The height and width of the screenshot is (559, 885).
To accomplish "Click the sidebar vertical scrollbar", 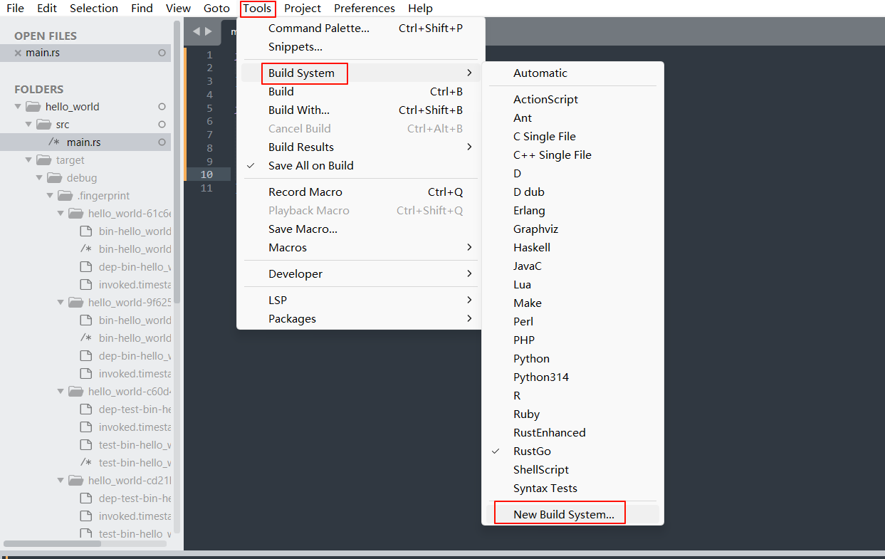I will (177, 164).
